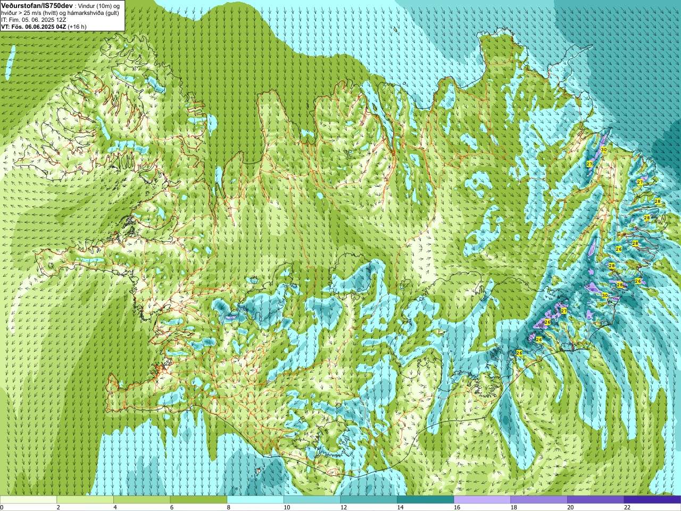The image size is (681, 511).
Task: Click the "IT: Fim. 05. 06. 2025 12Z" line
Action: 34,20
